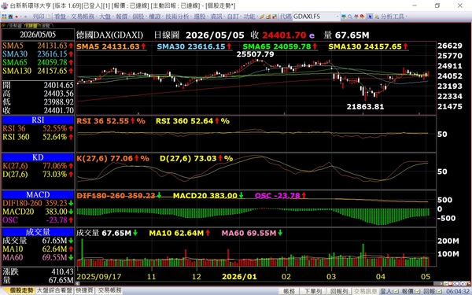Click the colorful grid icon at toolbar start
Image resolution: width=472 pixels, height=295 pixels.
(x=4, y=17)
